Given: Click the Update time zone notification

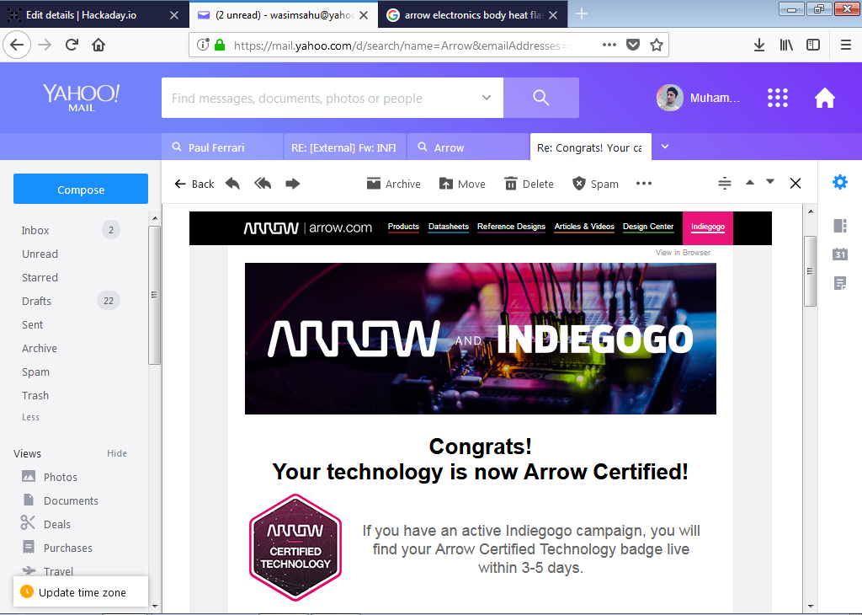Looking at the screenshot, I should coord(81,592).
